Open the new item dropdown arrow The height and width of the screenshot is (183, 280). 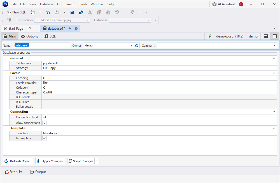click(40, 12)
